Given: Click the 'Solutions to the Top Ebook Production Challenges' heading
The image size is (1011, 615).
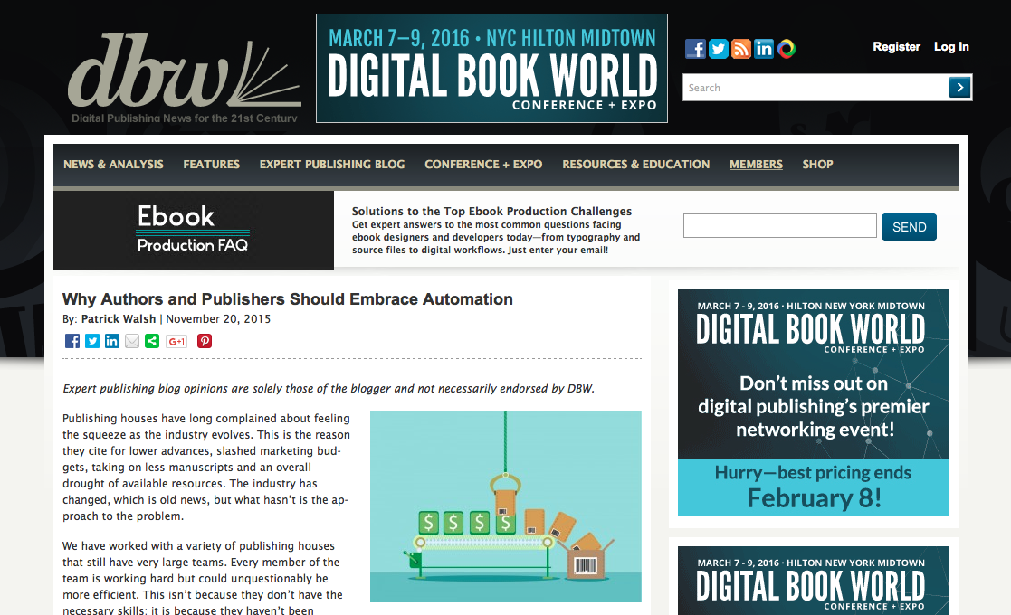Looking at the screenshot, I should pos(492,212).
